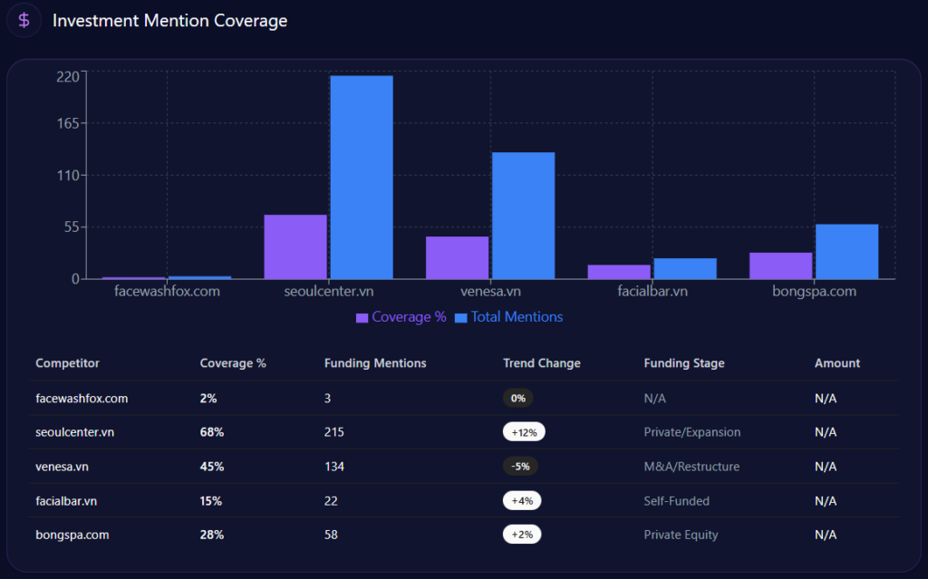Screen dimensions: 928x579
Task: Click seoulcenter.vn blue Total Mentions bar
Action: pos(362,177)
